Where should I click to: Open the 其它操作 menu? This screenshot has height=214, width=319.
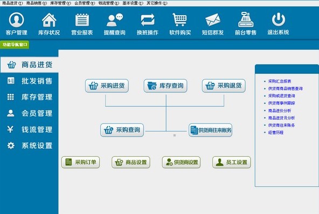[x=157, y=3]
